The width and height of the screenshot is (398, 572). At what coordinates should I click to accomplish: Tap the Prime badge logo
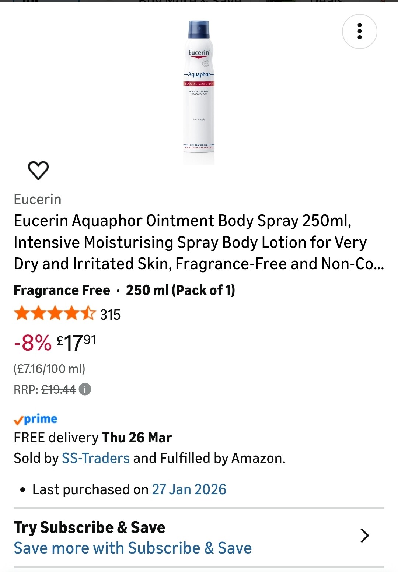(x=35, y=419)
